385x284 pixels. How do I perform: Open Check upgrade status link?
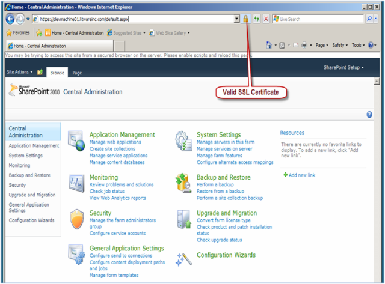click(219, 240)
